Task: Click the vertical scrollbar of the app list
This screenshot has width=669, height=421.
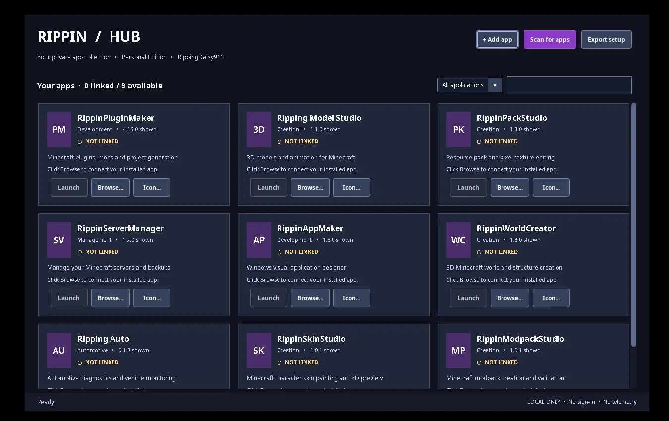Action: pos(633,225)
